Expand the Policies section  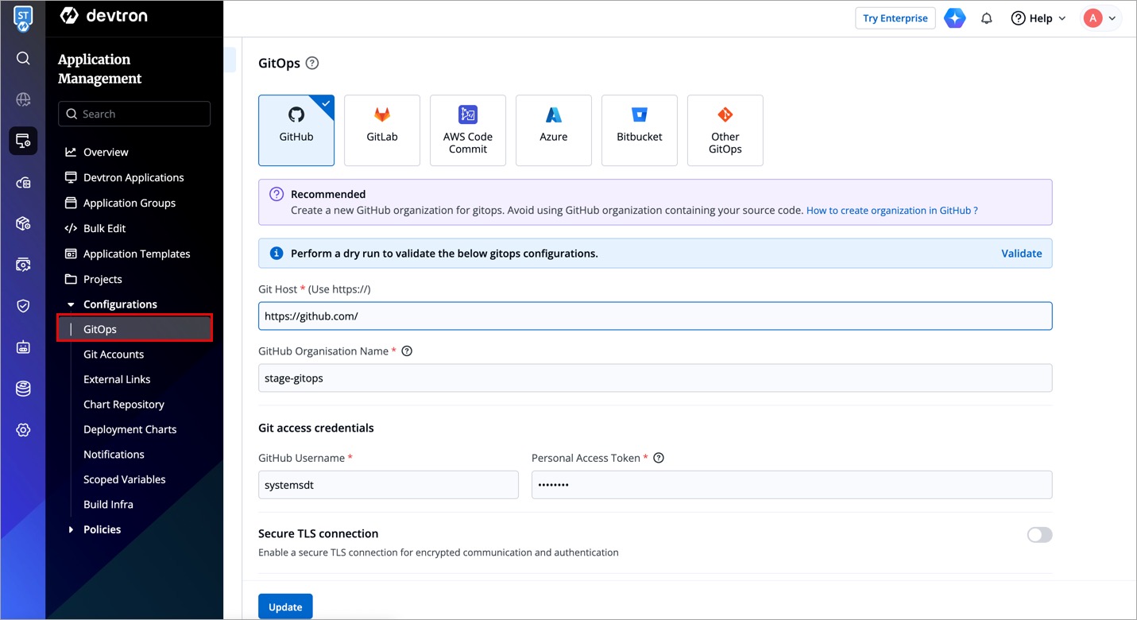coord(71,529)
